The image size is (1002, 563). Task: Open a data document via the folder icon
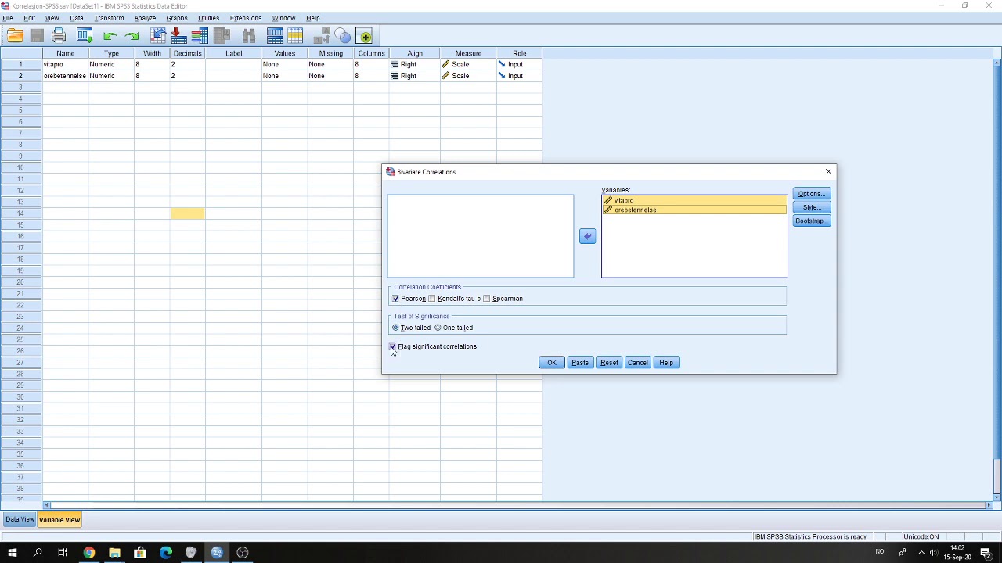point(15,36)
